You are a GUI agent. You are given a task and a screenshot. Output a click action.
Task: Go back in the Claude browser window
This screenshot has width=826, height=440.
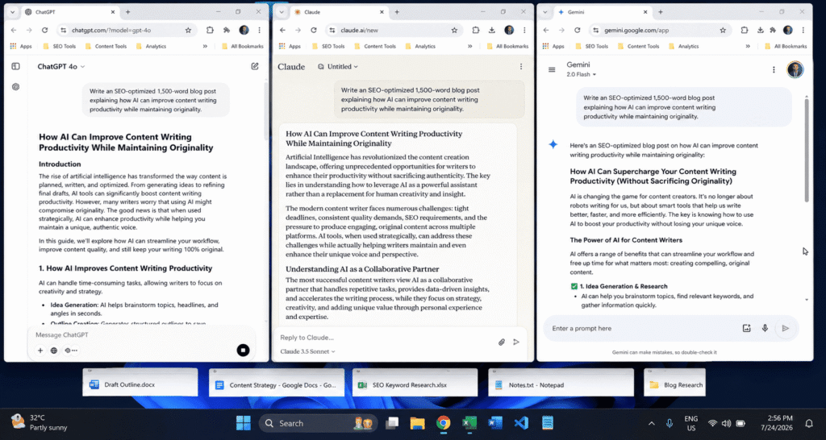tap(283, 31)
